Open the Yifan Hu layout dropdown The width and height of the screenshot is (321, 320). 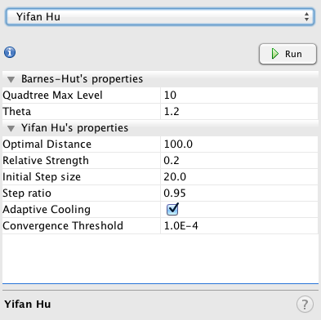coord(160,17)
